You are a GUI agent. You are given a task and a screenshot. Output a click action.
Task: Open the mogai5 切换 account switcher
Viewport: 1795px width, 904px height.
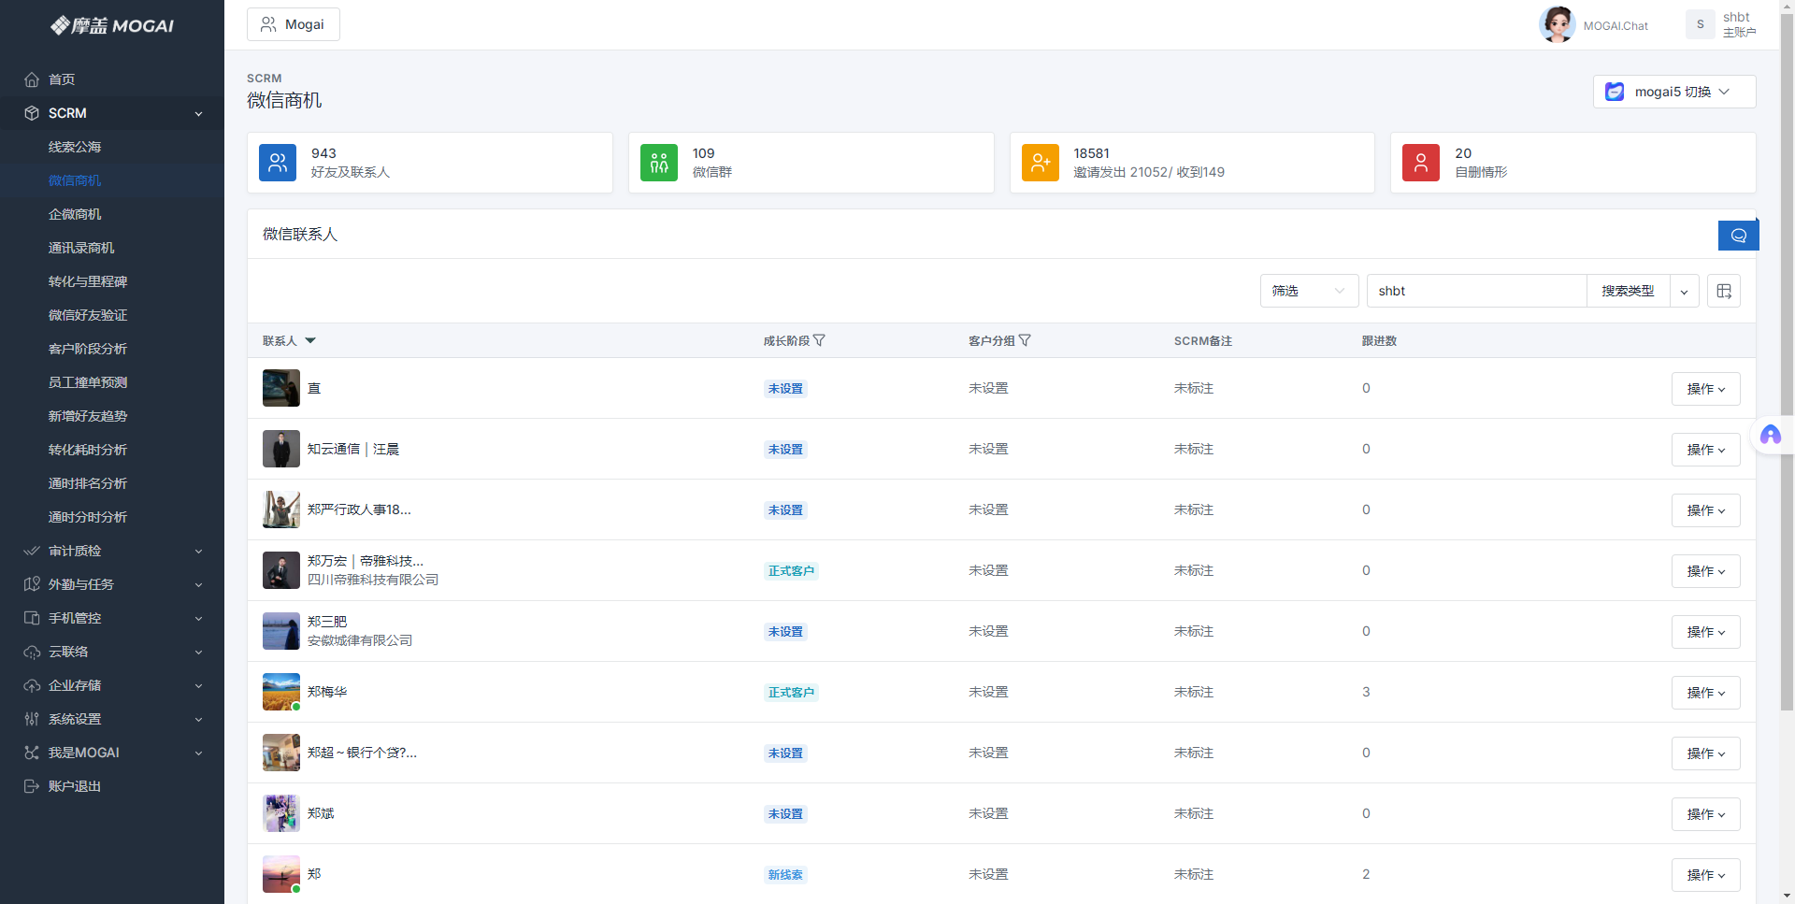click(1673, 92)
